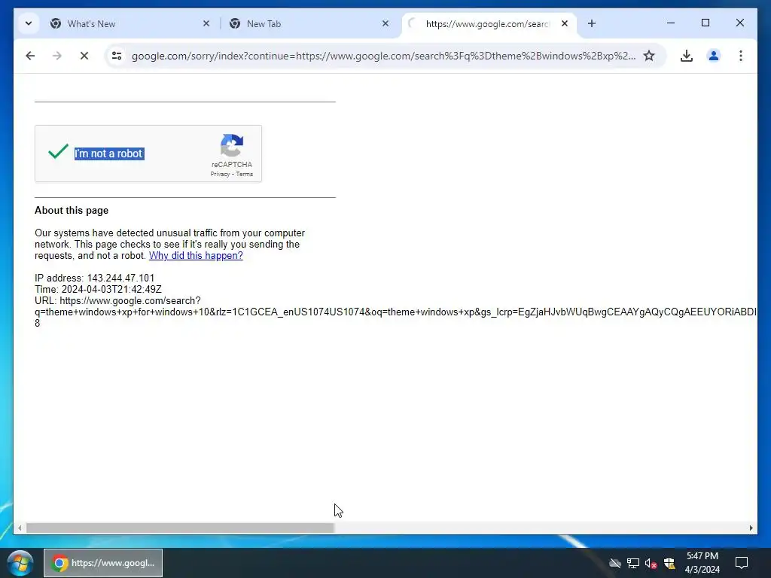Go back to previous page
This screenshot has width=771, height=578.
coord(30,56)
